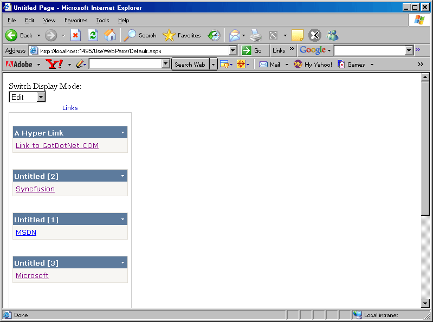Screen dimensions: 433x322
Task: Click the A Hyper Link web part title
Action: [x=39, y=133]
